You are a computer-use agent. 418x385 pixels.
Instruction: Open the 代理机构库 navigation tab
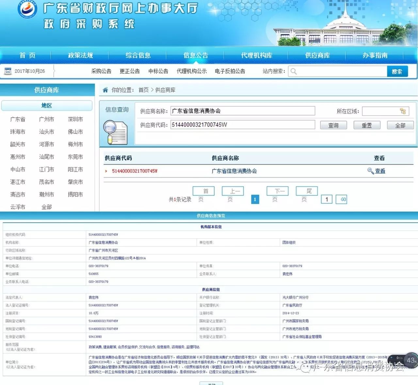click(x=257, y=55)
